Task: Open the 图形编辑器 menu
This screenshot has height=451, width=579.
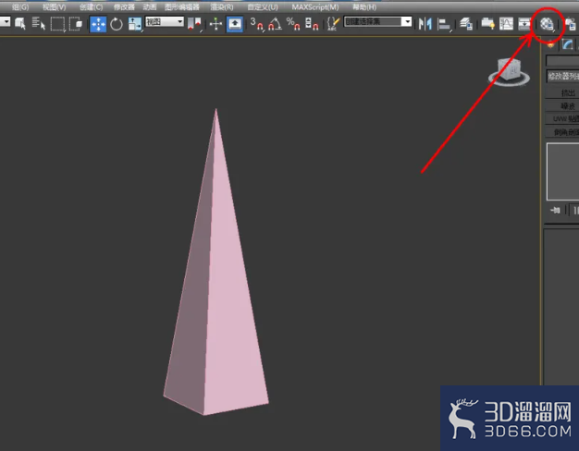Action: [182, 7]
